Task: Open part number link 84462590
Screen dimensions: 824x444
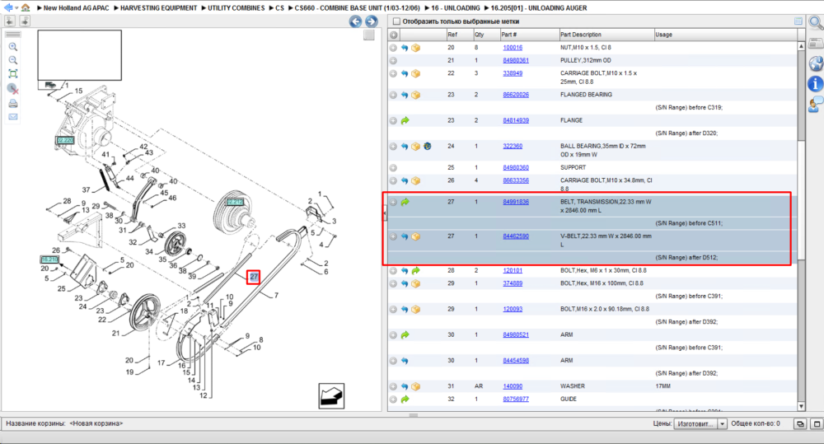Action: [516, 236]
